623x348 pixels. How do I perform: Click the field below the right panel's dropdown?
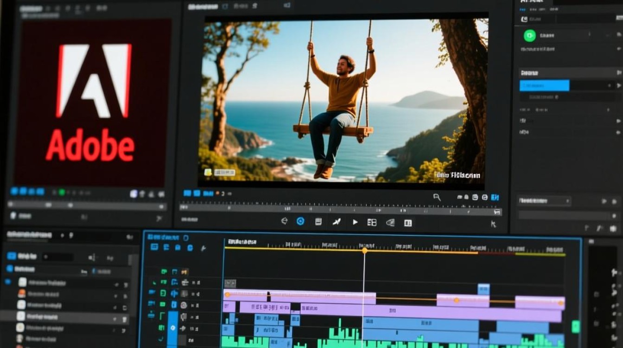tap(565, 215)
